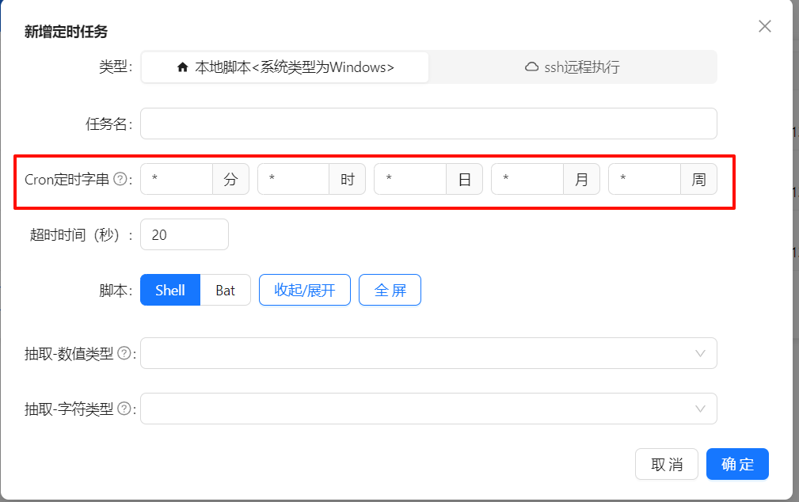This screenshot has width=799, height=502.
Task: Click the home icon in 本地脚本 option
Action: (x=182, y=67)
